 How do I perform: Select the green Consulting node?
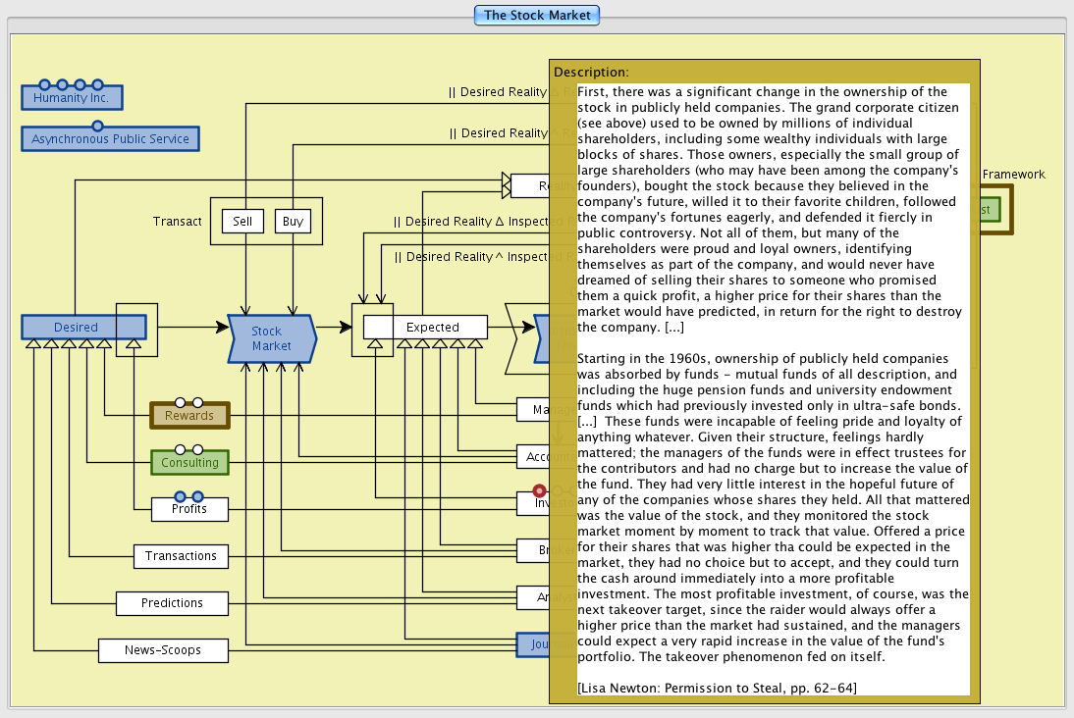point(189,463)
